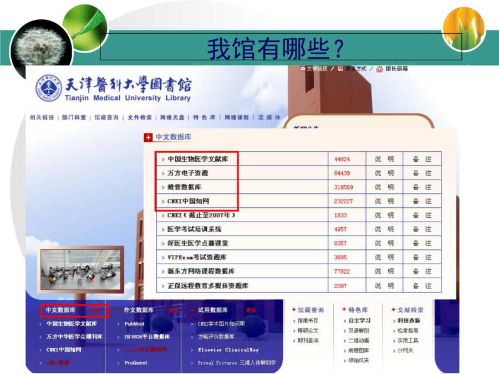Open the CNKI(截止至2007年) entry
499x374 pixels.
(x=201, y=216)
